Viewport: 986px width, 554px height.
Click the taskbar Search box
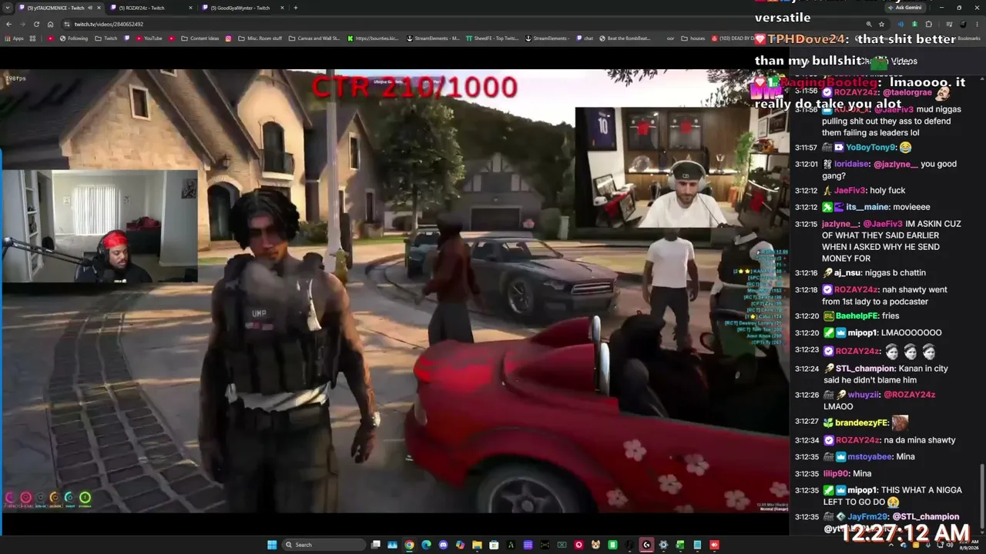[322, 545]
